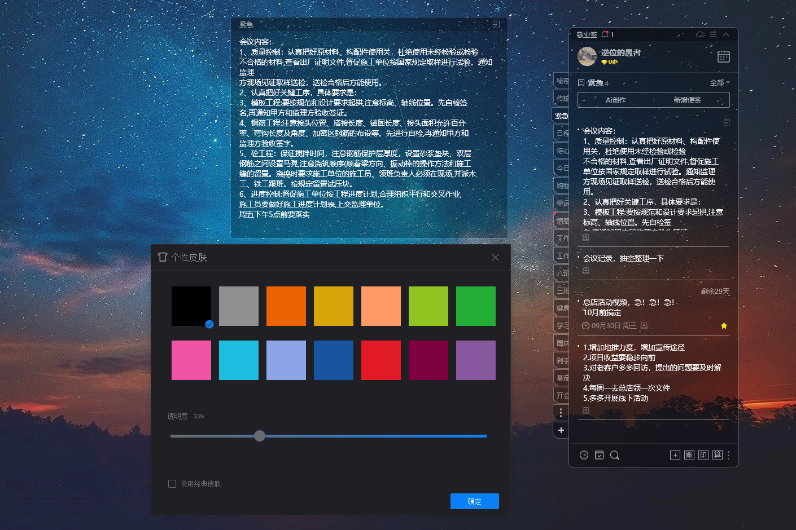Image resolution: width=796 pixels, height=530 pixels.
Task: Click the Ai创作 button
Action: pos(615,100)
